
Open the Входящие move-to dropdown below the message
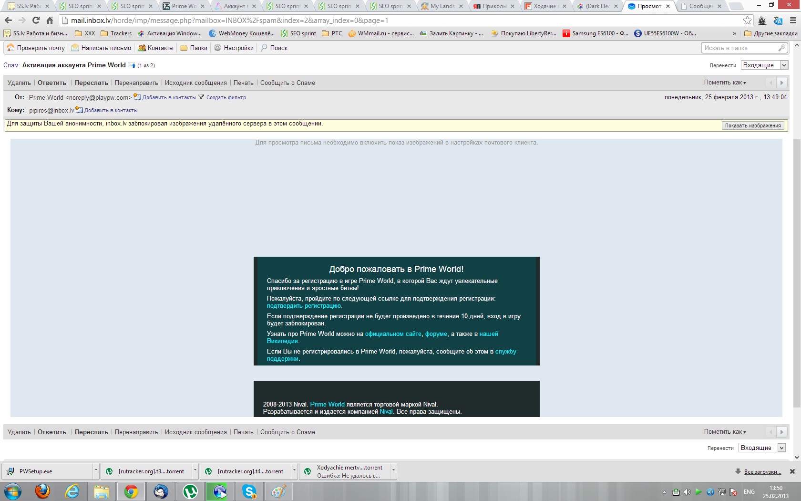coord(762,448)
